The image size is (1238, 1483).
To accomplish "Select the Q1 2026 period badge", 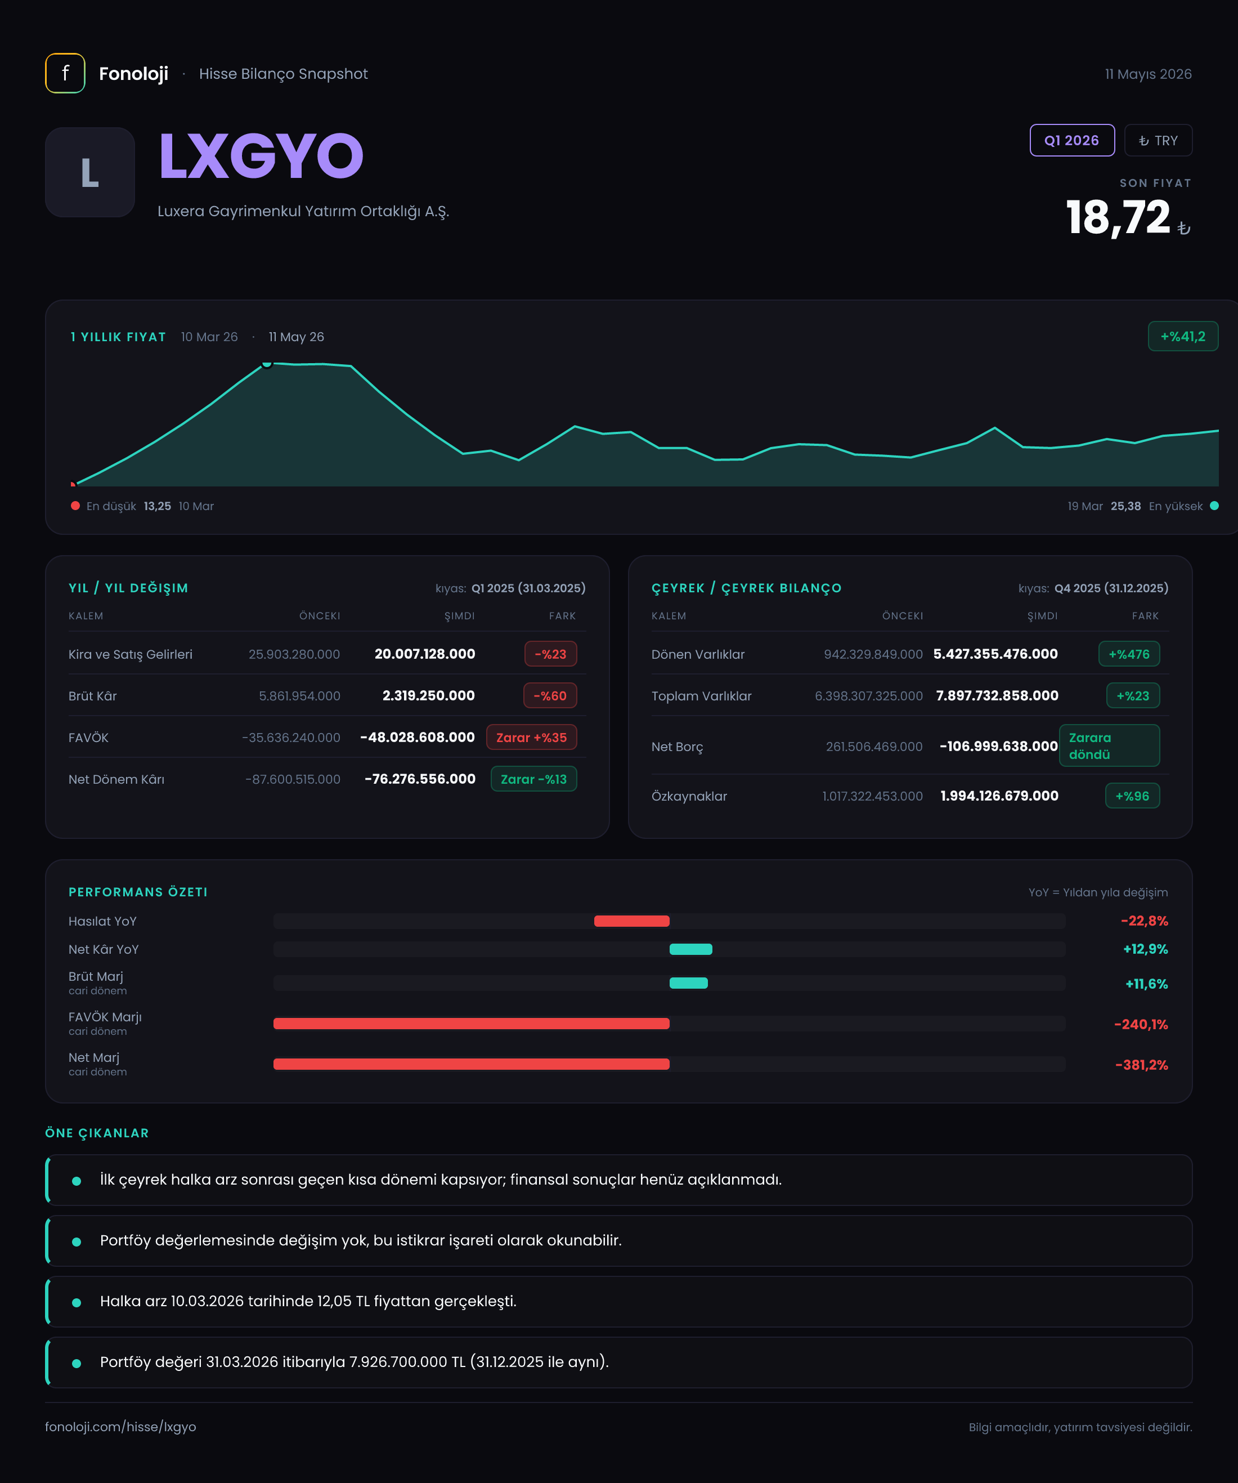I will (1071, 141).
